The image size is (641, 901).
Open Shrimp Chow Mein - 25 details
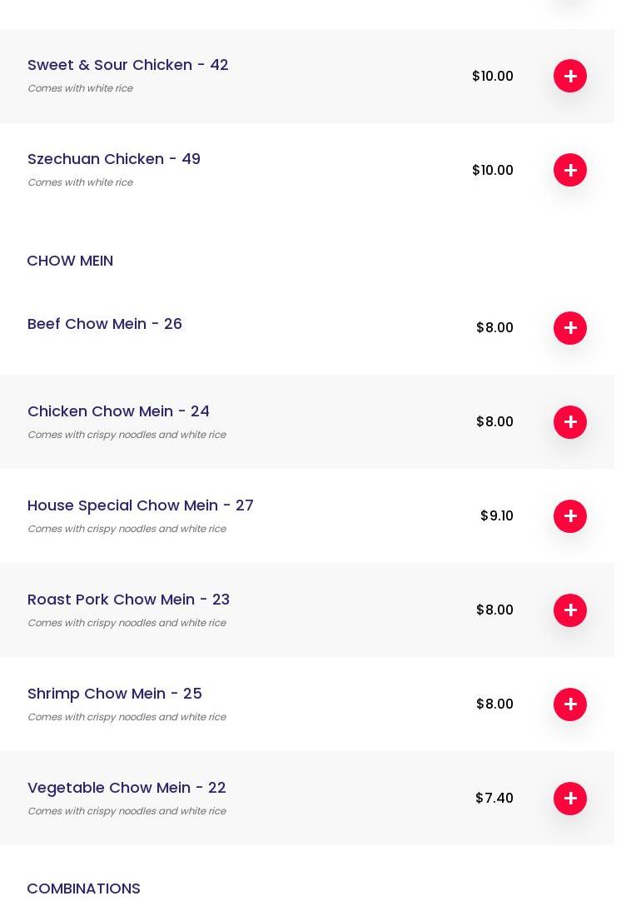[115, 694]
